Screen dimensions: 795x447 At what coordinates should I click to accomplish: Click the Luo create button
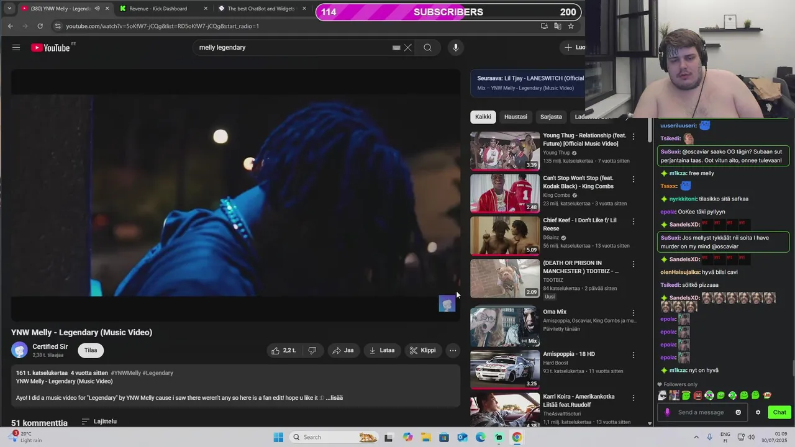pos(573,47)
